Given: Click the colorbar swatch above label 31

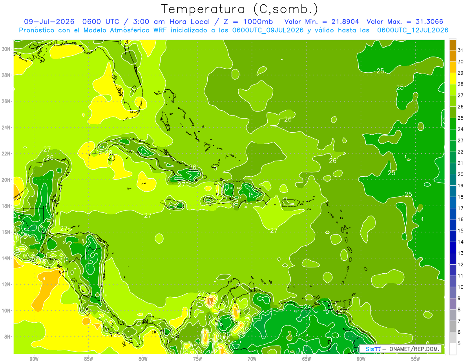Looking at the screenshot, I should [x=453, y=44].
